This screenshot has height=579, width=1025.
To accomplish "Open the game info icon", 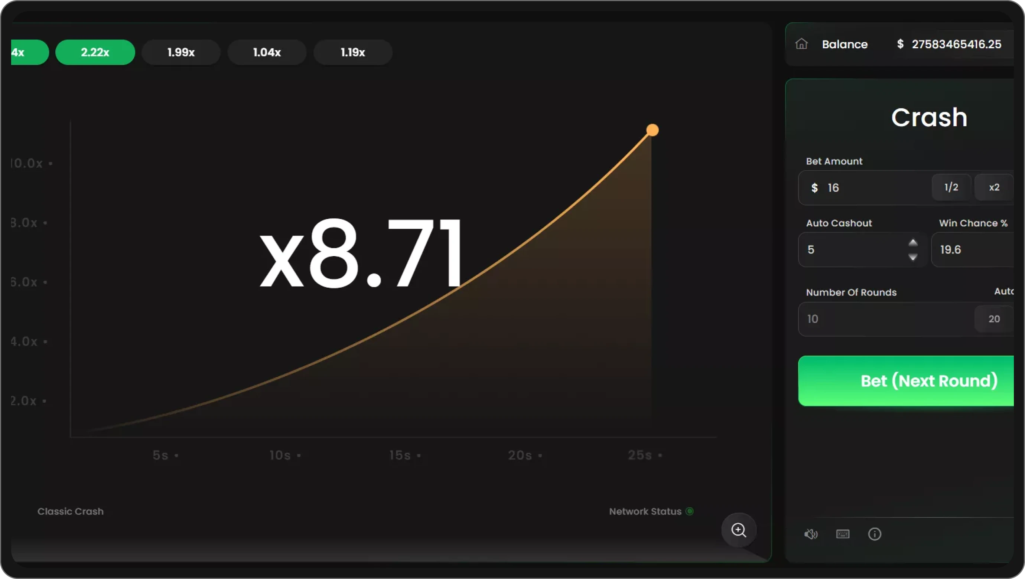I will tap(874, 534).
